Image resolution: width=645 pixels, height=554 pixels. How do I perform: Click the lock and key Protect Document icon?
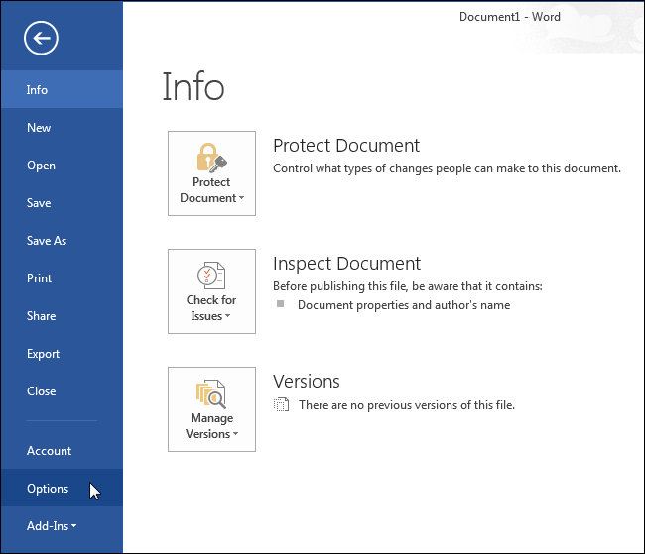click(x=211, y=158)
